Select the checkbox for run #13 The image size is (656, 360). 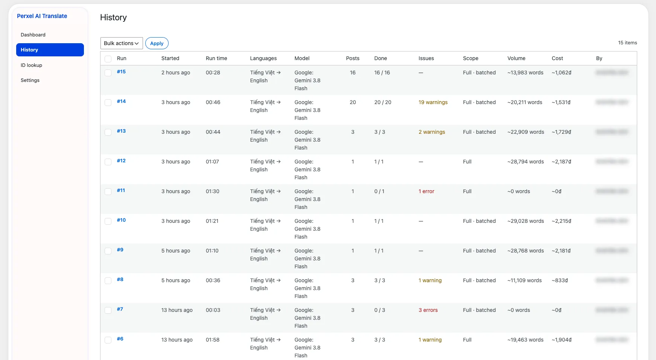tap(108, 132)
